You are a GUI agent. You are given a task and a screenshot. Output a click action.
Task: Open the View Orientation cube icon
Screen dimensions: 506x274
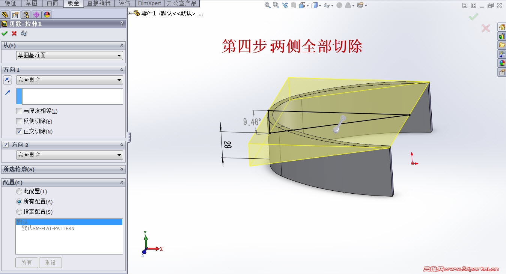pyautogui.click(x=302, y=5)
